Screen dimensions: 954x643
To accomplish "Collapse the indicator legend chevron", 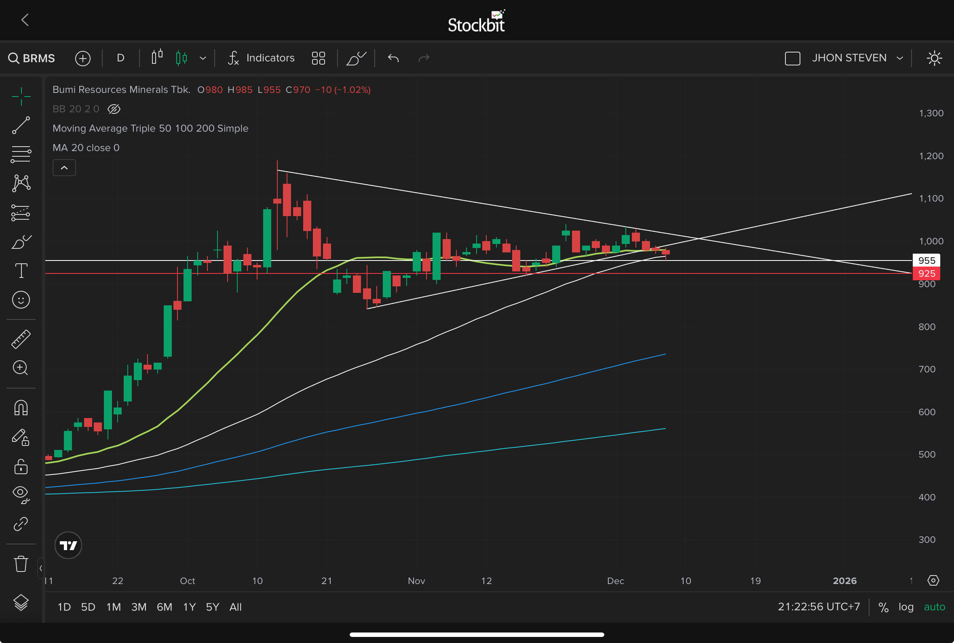I will 64,168.
